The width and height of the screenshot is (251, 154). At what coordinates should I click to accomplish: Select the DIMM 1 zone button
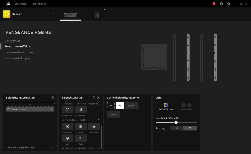(x=132, y=106)
